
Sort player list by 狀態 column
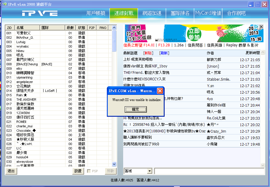(82, 28)
